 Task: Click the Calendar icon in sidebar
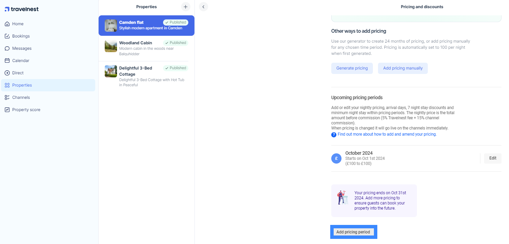tap(7, 61)
